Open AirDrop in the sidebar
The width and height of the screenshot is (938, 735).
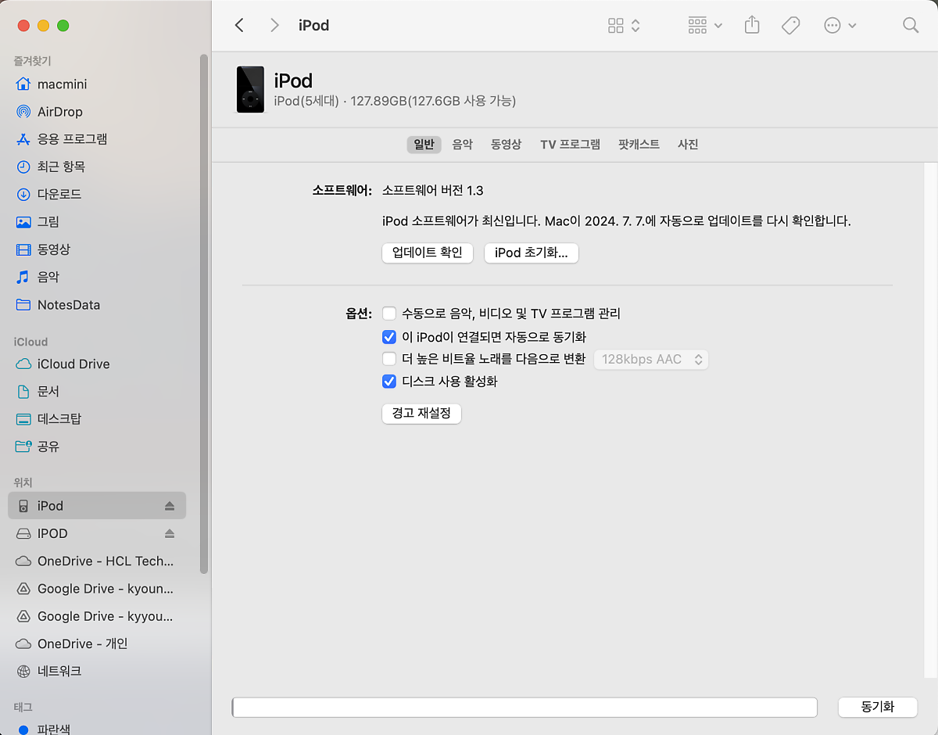(97, 112)
